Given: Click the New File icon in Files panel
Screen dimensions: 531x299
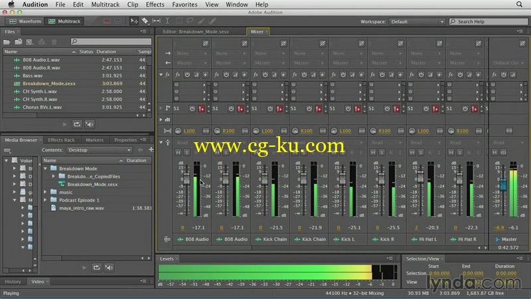Looking at the screenshot, I should [x=30, y=42].
